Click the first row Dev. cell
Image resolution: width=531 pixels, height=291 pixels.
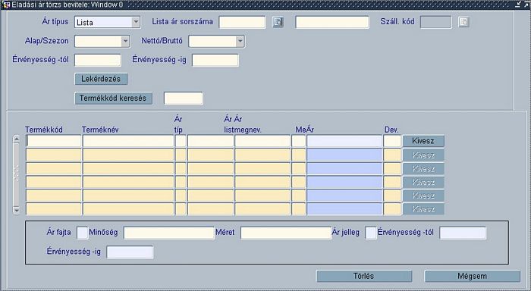point(392,141)
